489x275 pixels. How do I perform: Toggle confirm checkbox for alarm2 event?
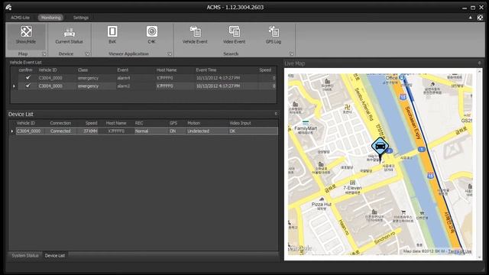point(28,86)
